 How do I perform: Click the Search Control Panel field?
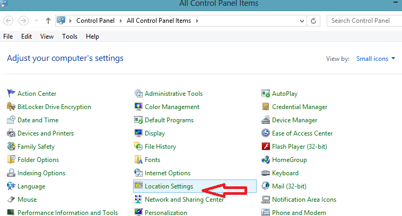(x=364, y=21)
